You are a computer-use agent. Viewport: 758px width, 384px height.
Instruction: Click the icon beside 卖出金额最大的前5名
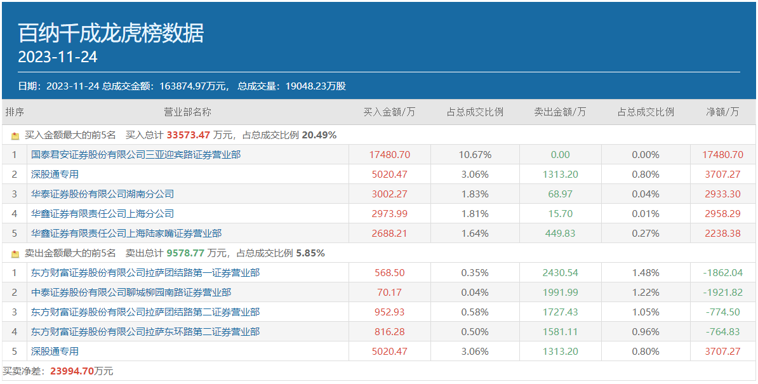tap(15, 253)
